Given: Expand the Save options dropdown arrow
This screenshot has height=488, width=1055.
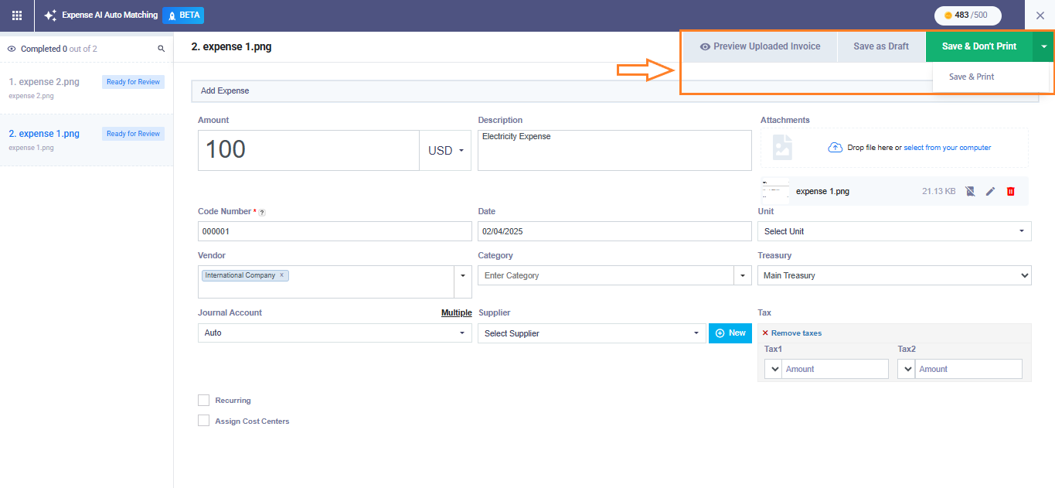Looking at the screenshot, I should coord(1043,46).
